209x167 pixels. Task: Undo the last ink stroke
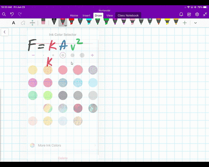coord(12,14)
